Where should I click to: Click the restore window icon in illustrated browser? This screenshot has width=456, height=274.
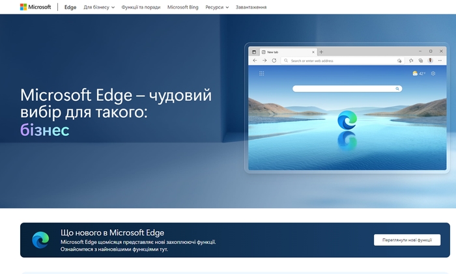pyautogui.click(x=431, y=51)
